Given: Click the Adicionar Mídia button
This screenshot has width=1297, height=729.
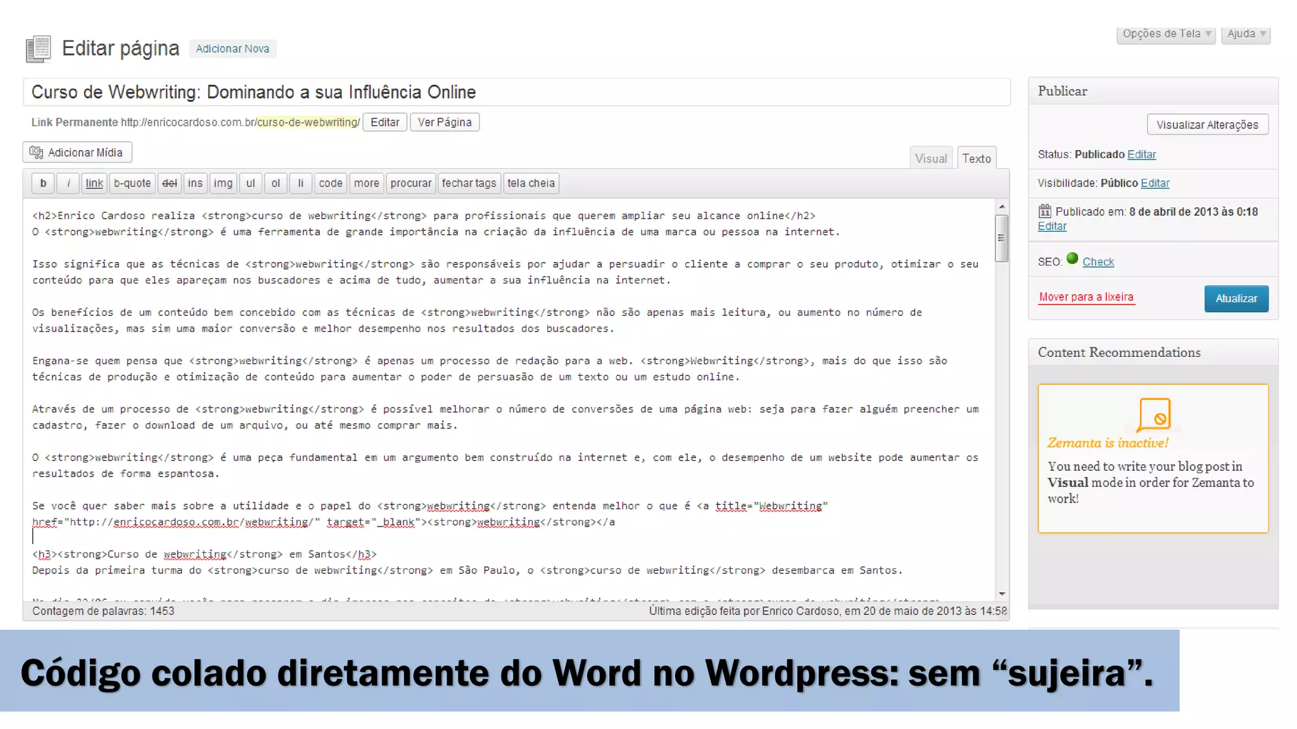Looking at the screenshot, I should coord(77,153).
